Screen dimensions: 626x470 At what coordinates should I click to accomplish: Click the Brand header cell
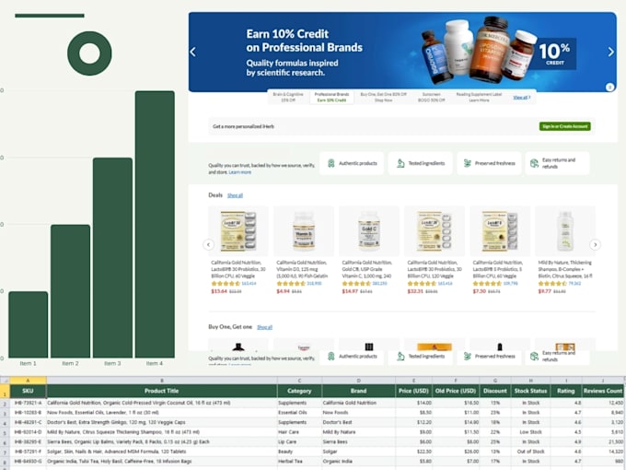pyautogui.click(x=358, y=391)
